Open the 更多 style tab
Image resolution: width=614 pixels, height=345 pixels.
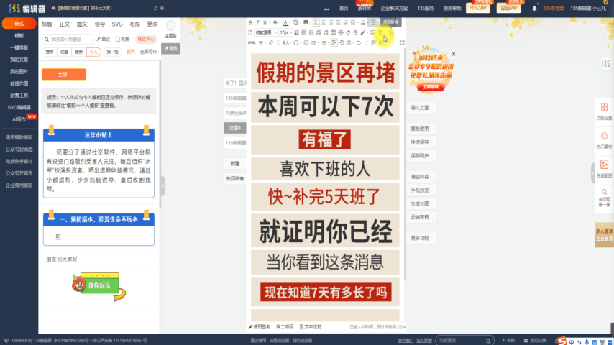click(x=152, y=24)
